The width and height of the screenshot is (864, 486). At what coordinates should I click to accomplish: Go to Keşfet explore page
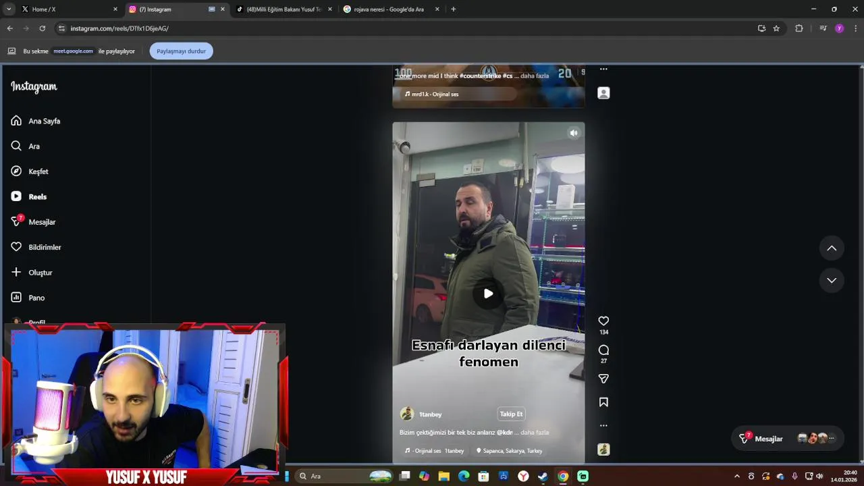(x=30, y=171)
